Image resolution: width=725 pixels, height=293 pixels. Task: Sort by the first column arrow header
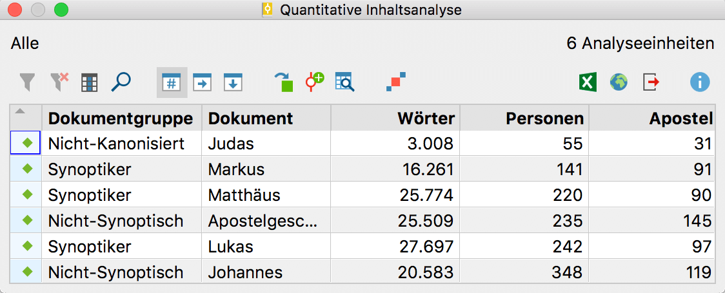[x=26, y=118]
